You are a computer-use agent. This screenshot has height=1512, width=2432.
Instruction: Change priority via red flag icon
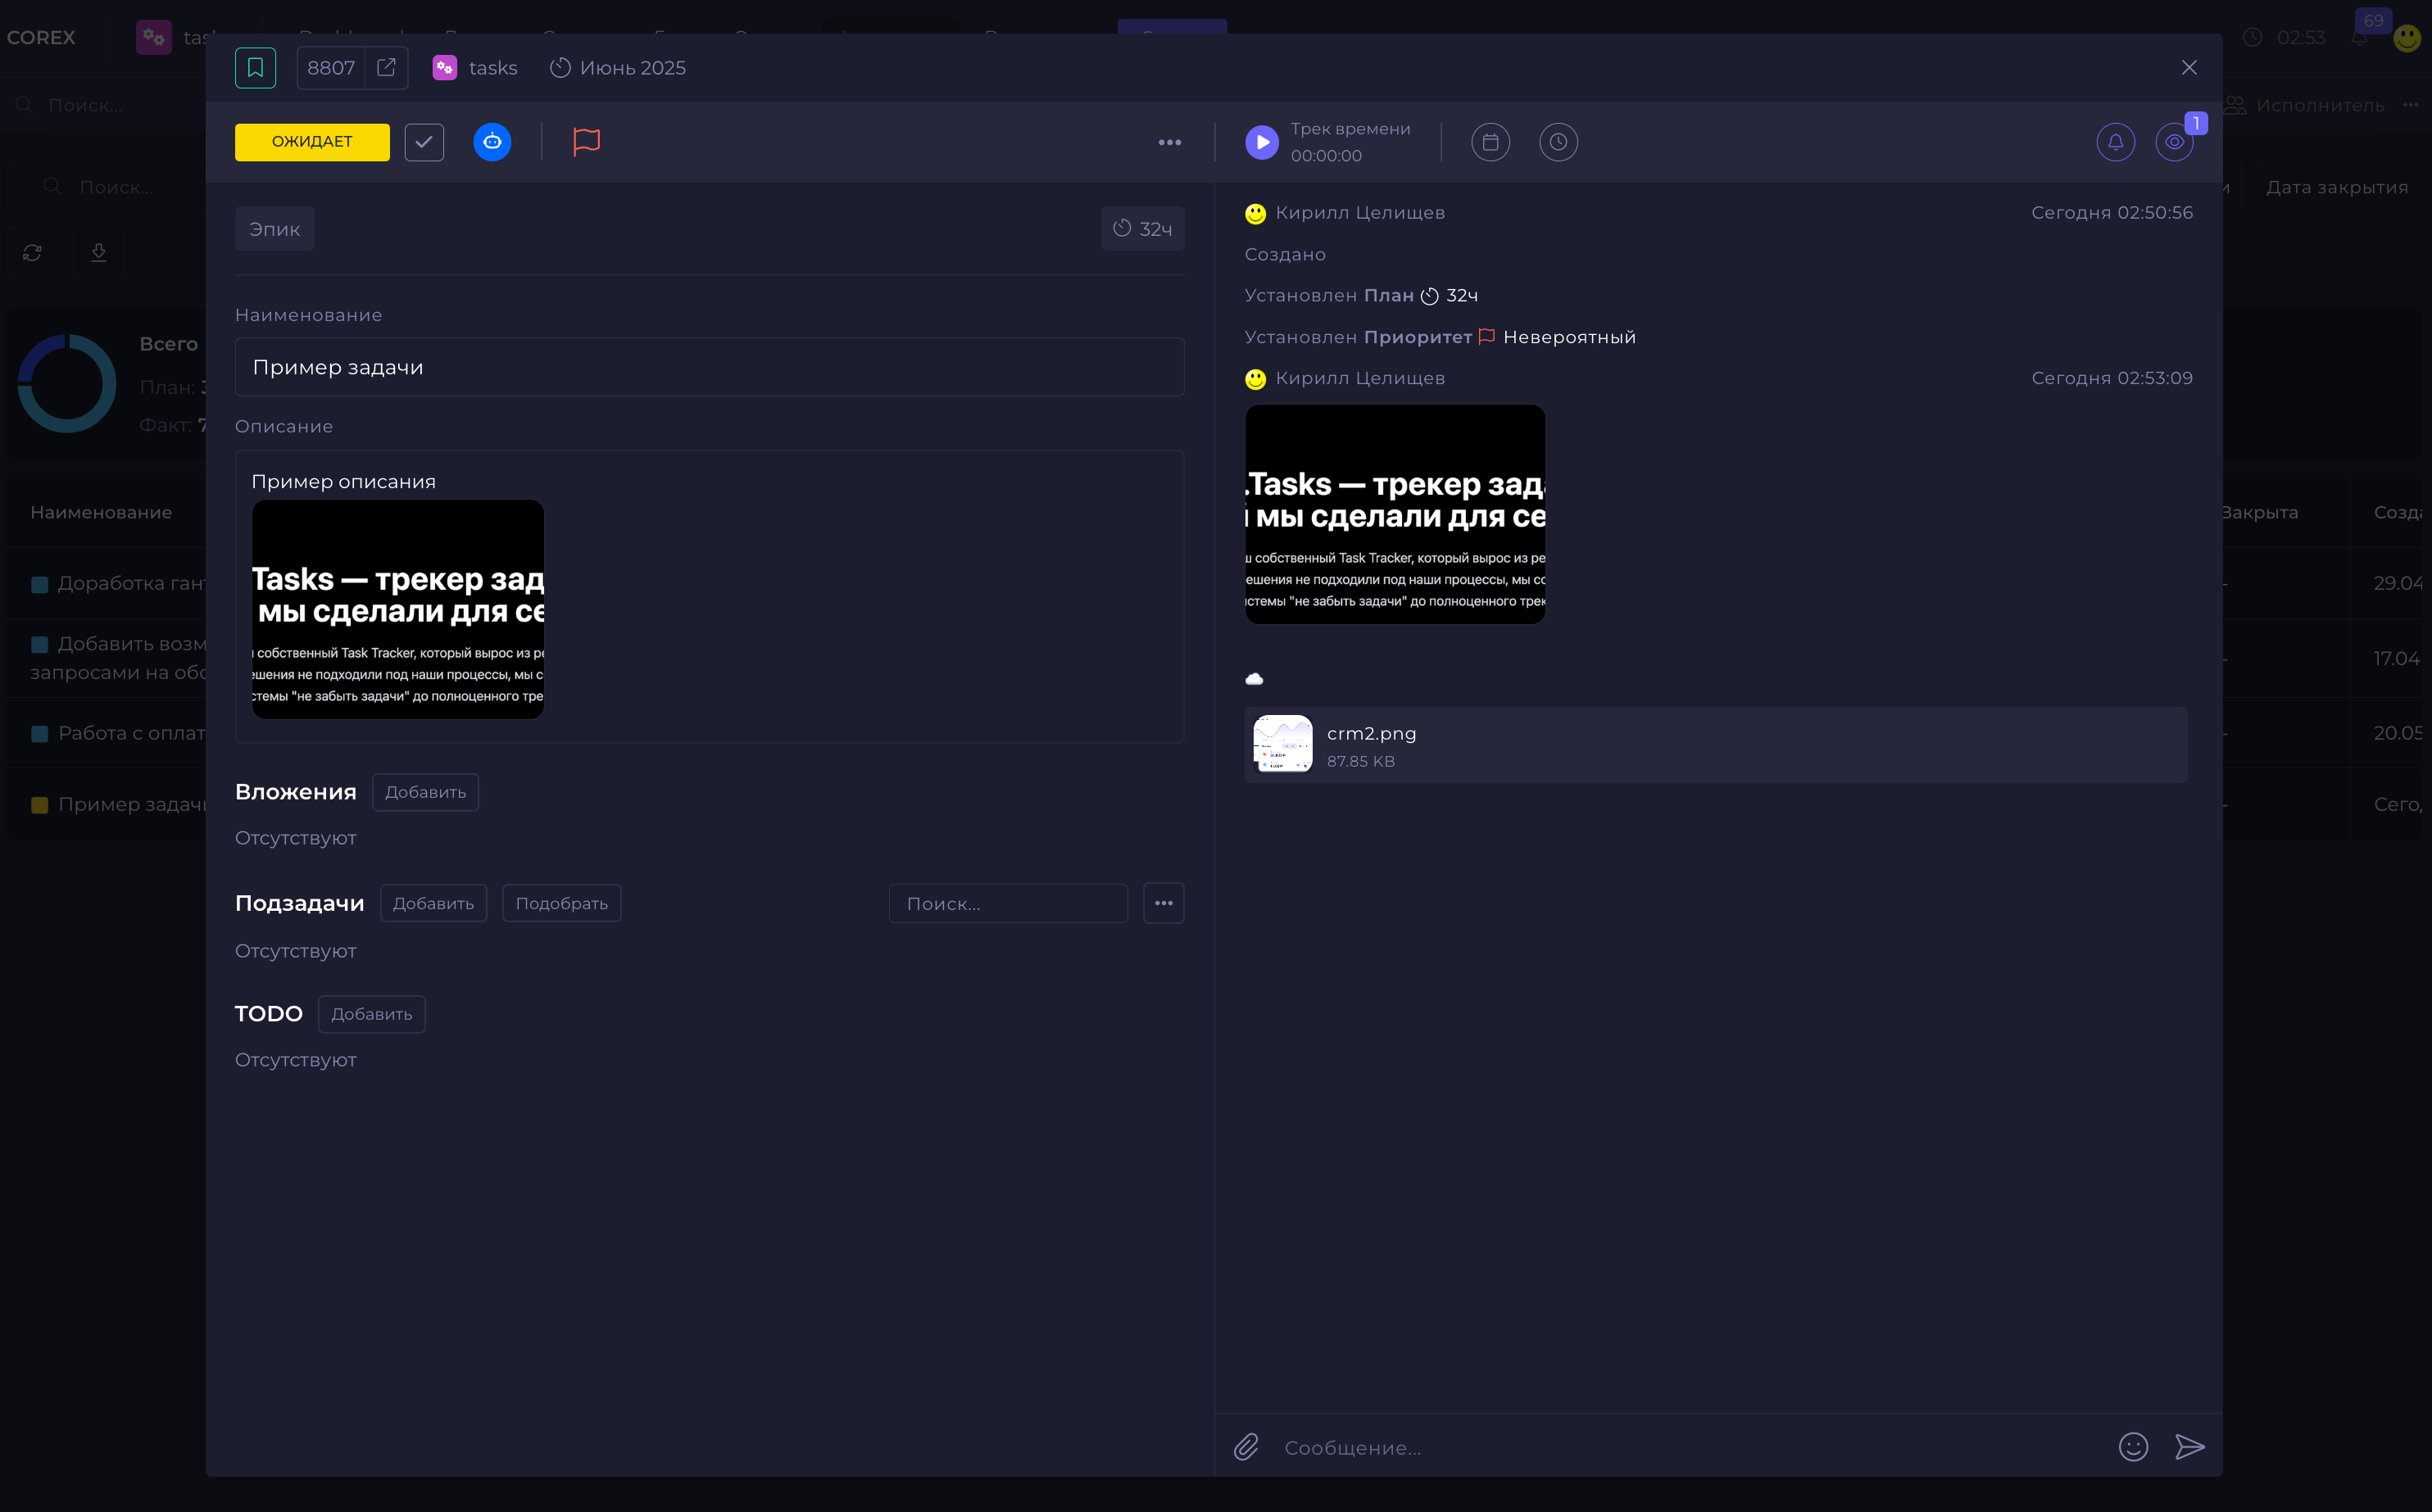586,142
